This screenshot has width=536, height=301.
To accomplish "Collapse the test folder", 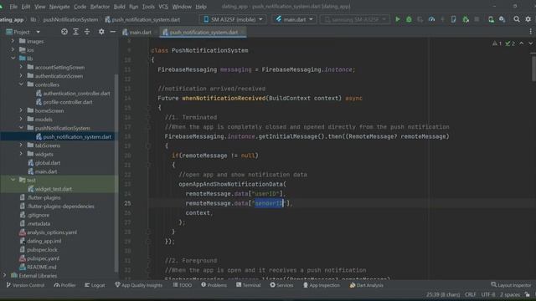I will (13, 180).
